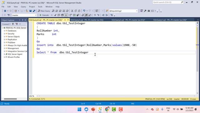The width and height of the screenshot is (200, 113).
Task: Close the SQLQuery4.sql tab
Action: pyautogui.click(x=68, y=20)
